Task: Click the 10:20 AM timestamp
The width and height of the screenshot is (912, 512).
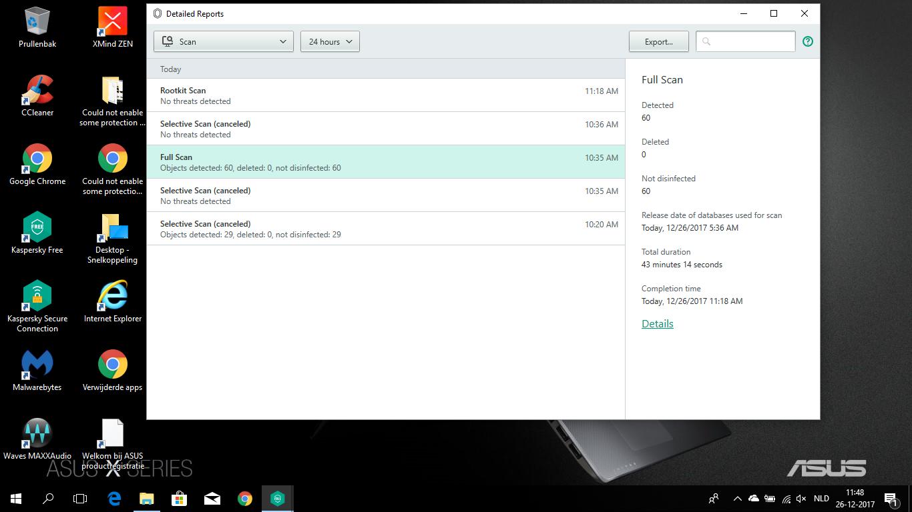Action: click(x=602, y=225)
